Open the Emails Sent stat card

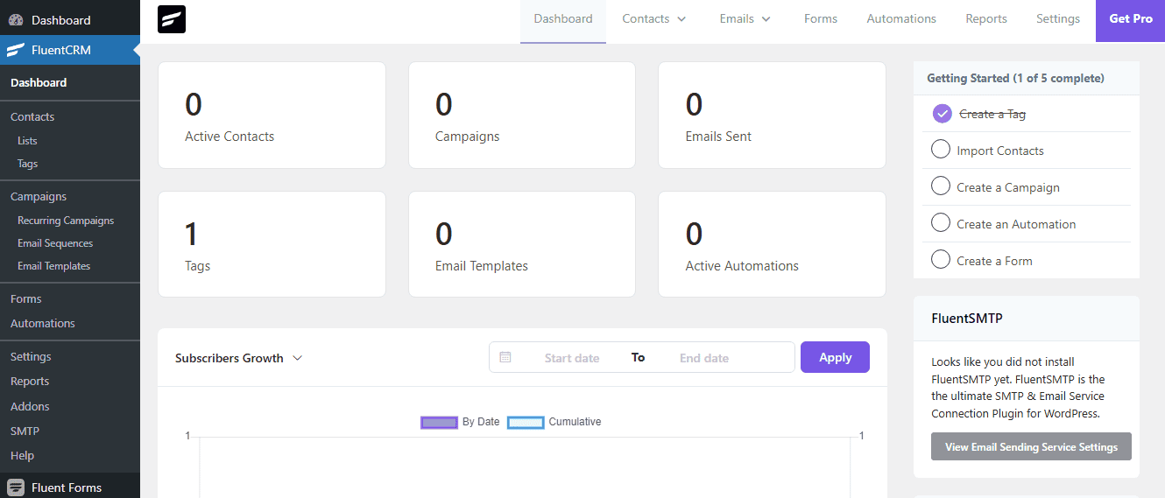point(772,115)
